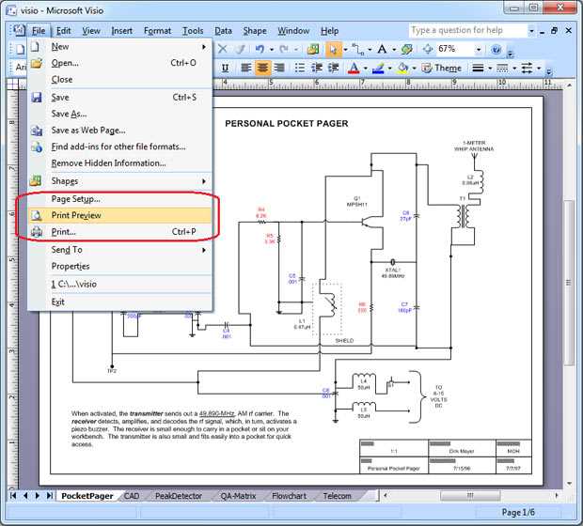Viewport: 583px width, 526px height.
Task: Click the Undo arrow icon
Action: point(260,49)
